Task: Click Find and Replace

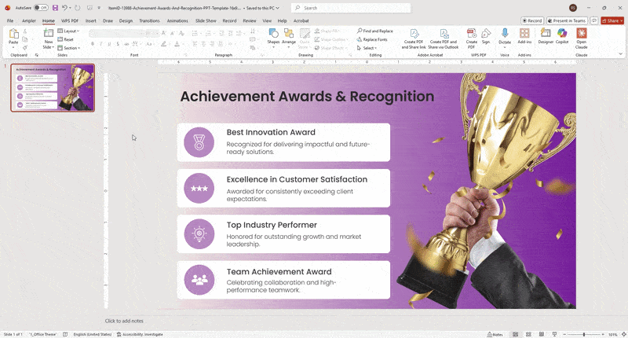Action: point(375,31)
